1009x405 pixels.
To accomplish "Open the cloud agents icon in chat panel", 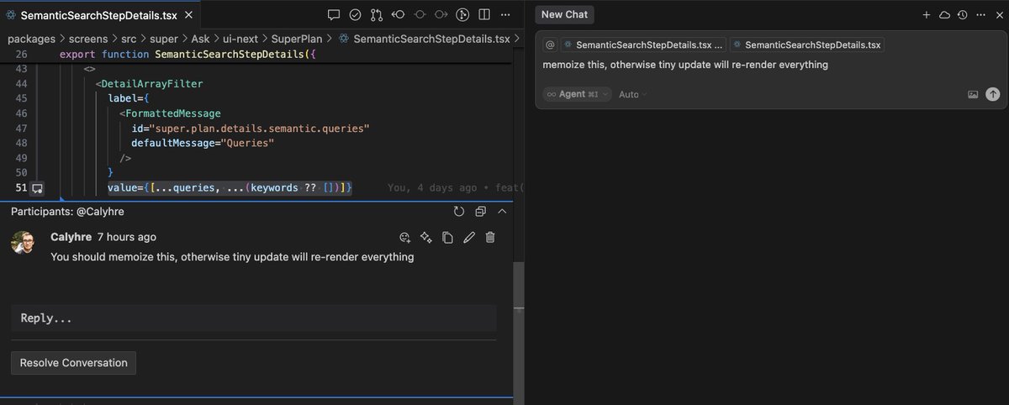I will pos(944,14).
